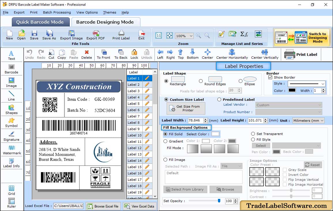Image resolution: width=333 pixels, height=211 pixels.
Task: Open Label Info in sidebar
Action: (12, 163)
